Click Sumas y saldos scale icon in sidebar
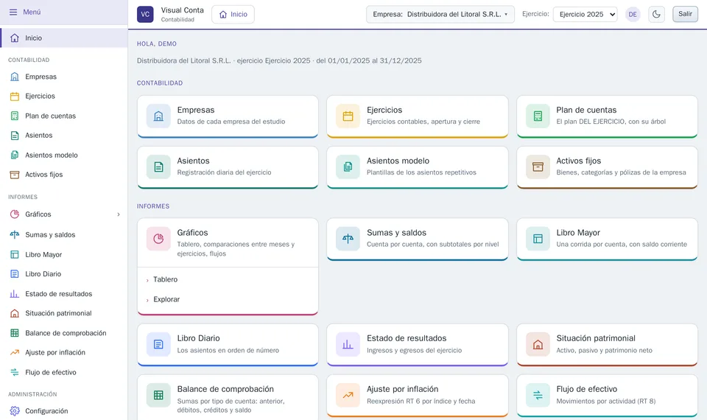This screenshot has width=707, height=420. pos(15,234)
